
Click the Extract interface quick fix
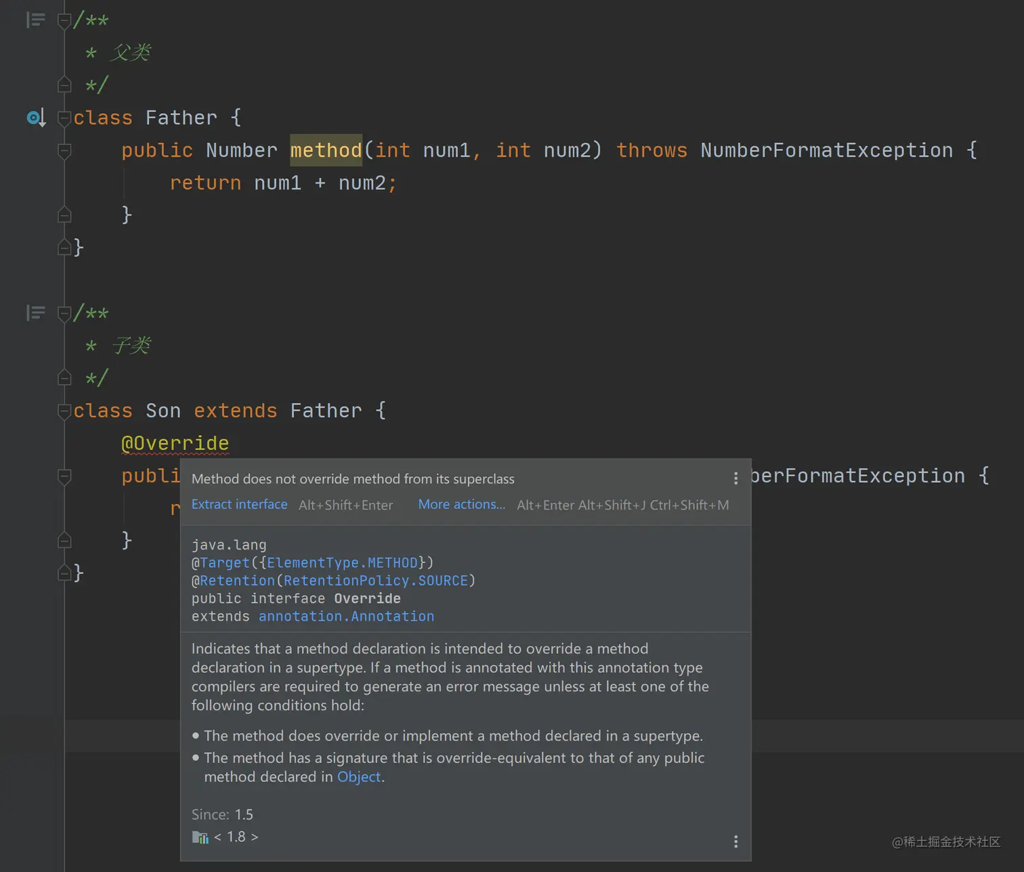point(239,504)
